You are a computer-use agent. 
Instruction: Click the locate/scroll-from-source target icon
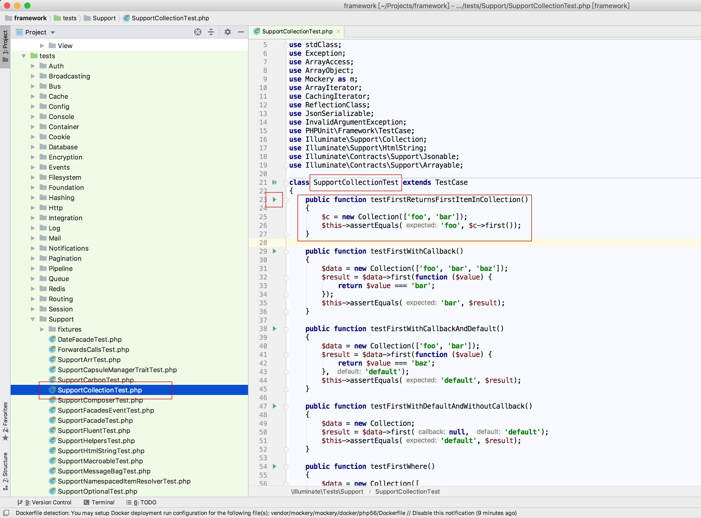tap(198, 32)
